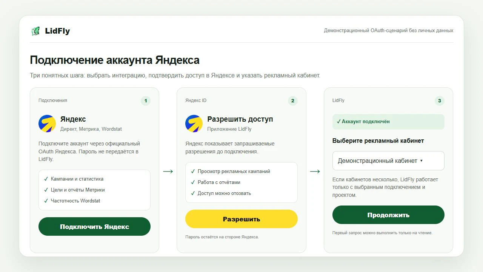The image size is (483, 272).
Task: Click the Подключить Яндекс button
Action: (x=94, y=227)
